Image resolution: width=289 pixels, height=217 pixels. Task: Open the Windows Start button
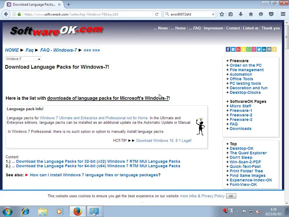coord(8,211)
